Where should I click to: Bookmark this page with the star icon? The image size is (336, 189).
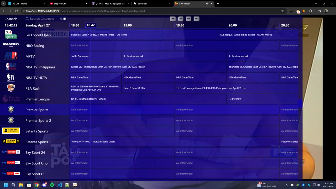tap(282, 11)
